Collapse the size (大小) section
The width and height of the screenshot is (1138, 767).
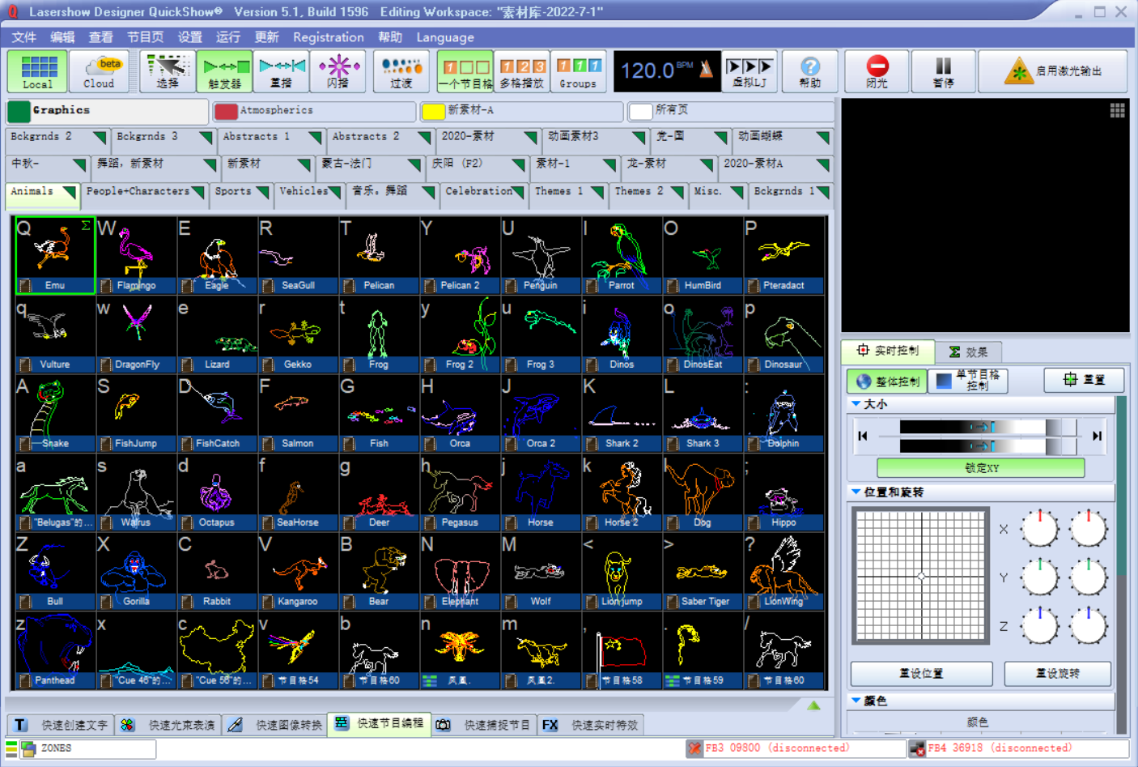856,403
